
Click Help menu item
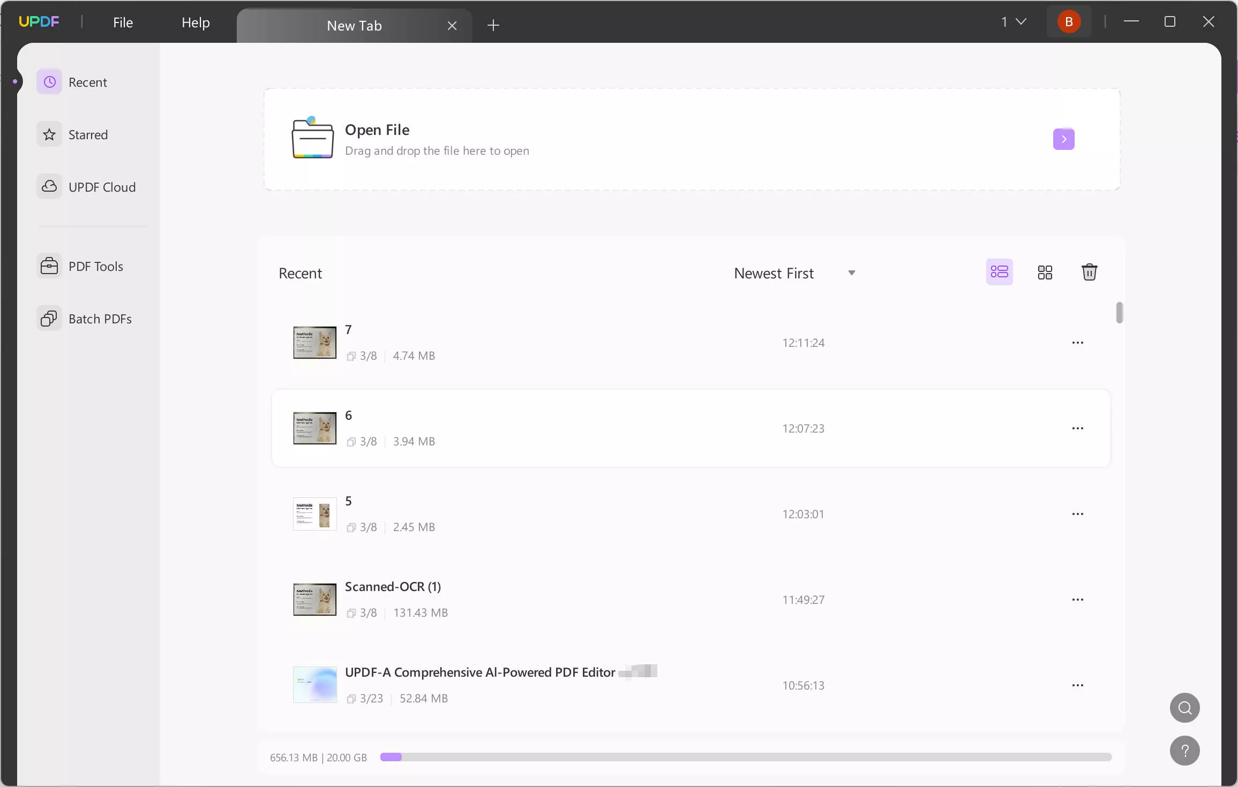tap(196, 21)
